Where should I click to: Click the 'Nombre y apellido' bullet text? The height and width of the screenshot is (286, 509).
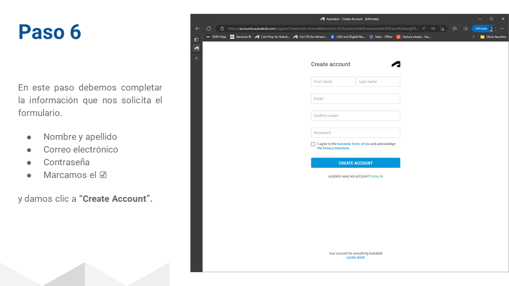pyautogui.click(x=80, y=137)
